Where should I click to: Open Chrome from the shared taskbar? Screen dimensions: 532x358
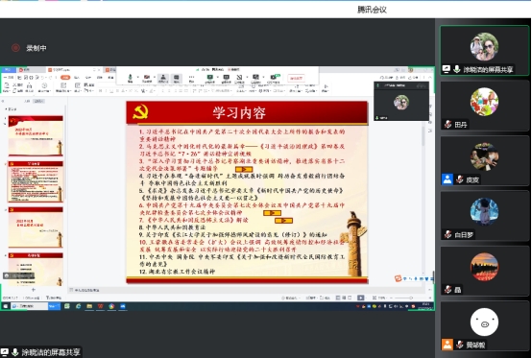pos(111,306)
